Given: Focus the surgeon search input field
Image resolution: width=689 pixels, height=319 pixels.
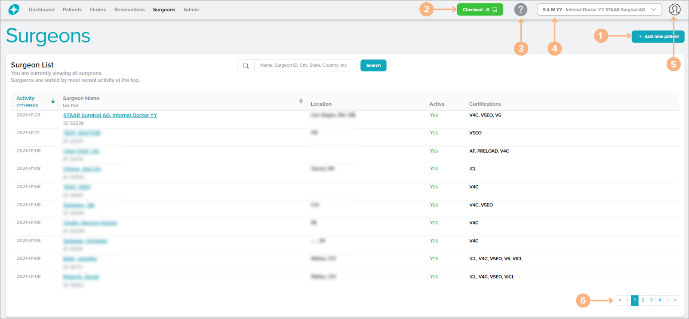Looking at the screenshot, I should click(x=305, y=66).
